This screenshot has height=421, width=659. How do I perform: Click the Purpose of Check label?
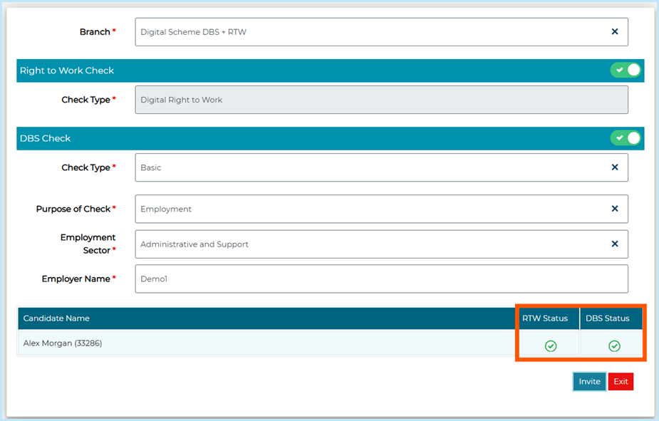point(73,209)
